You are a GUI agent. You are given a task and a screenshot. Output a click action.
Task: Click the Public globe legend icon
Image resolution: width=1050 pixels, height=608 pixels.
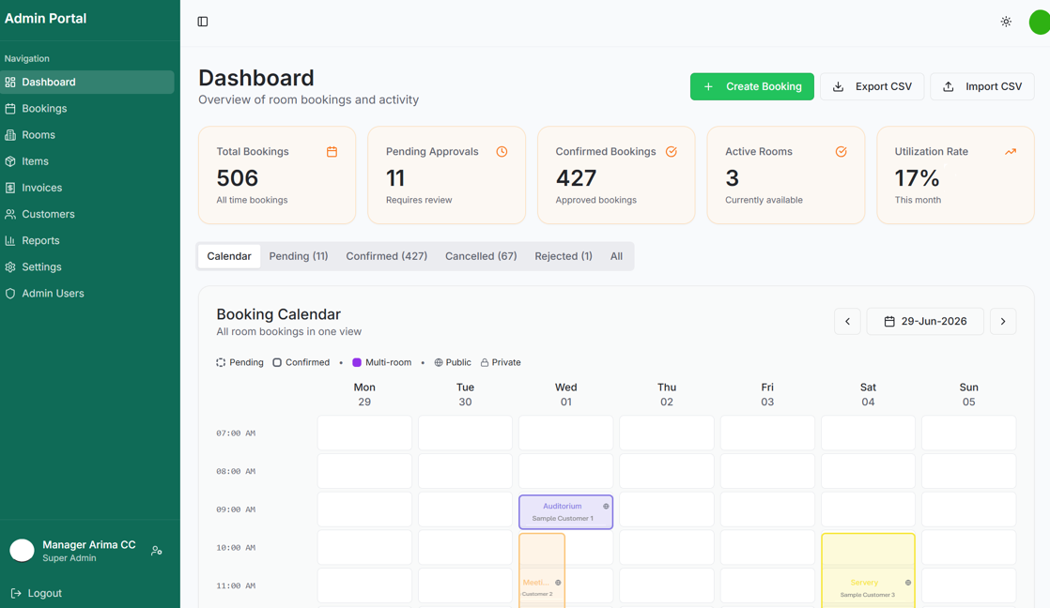(x=439, y=362)
